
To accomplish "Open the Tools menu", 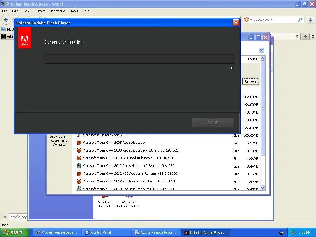I will [x=74, y=11].
